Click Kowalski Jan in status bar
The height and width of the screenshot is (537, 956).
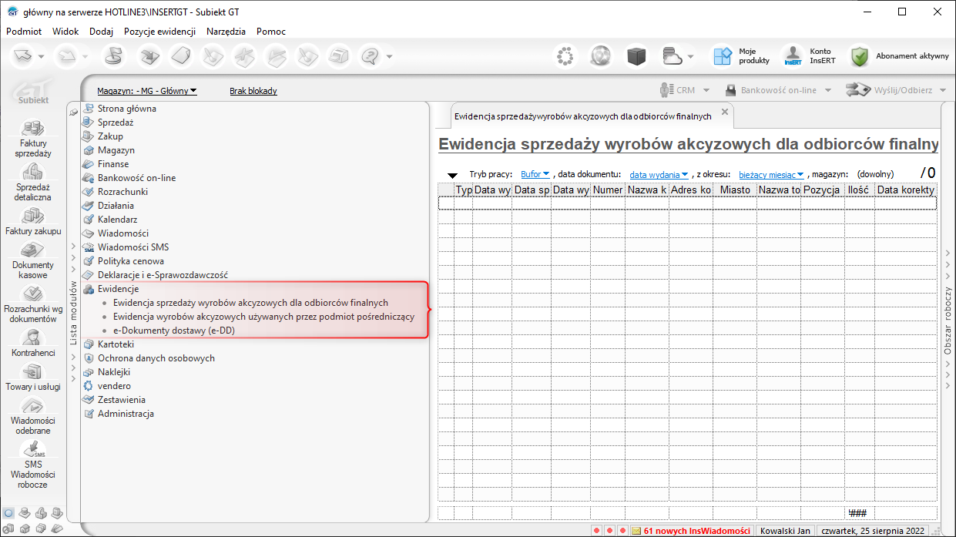[x=784, y=531]
